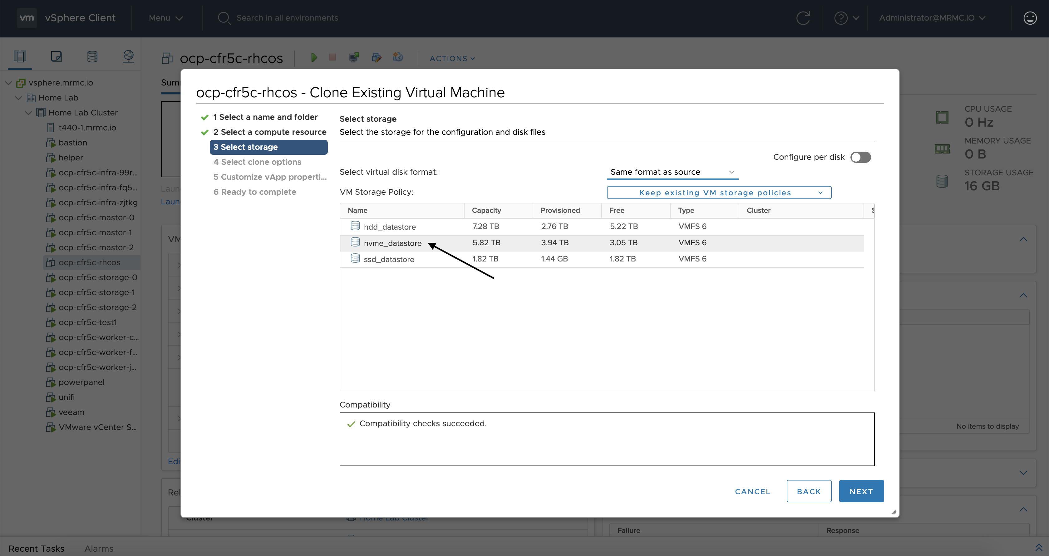The image size is (1049, 556).
Task: Open the Networking inventory view icon
Action: tap(128, 56)
